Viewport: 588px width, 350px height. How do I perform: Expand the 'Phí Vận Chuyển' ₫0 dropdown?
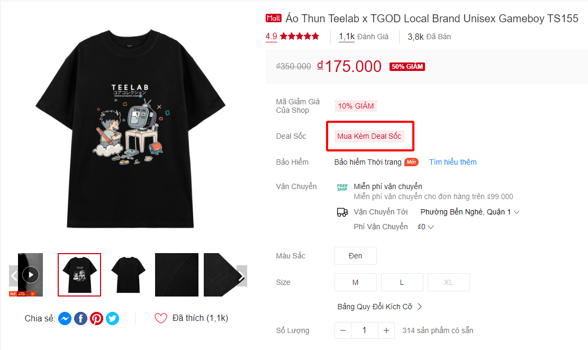click(x=426, y=226)
